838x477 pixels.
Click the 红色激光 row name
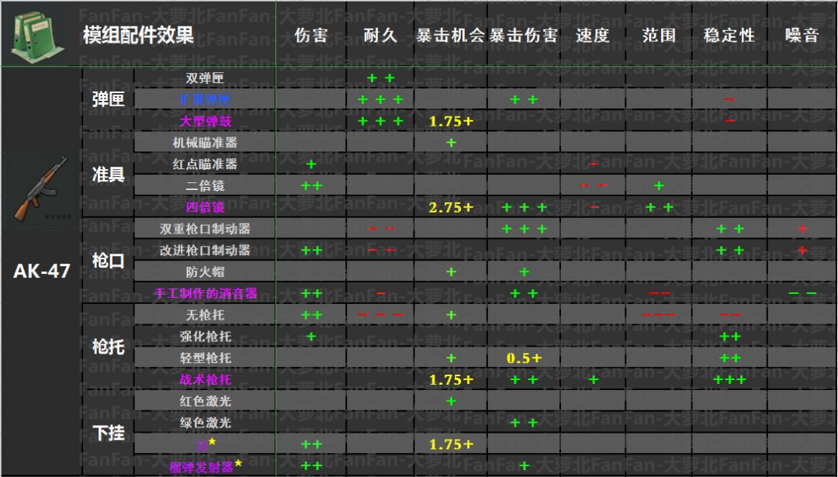pos(205,401)
